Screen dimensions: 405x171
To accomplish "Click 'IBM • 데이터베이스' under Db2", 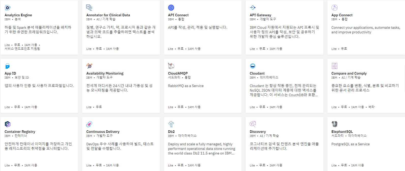I will pos(182,136).
